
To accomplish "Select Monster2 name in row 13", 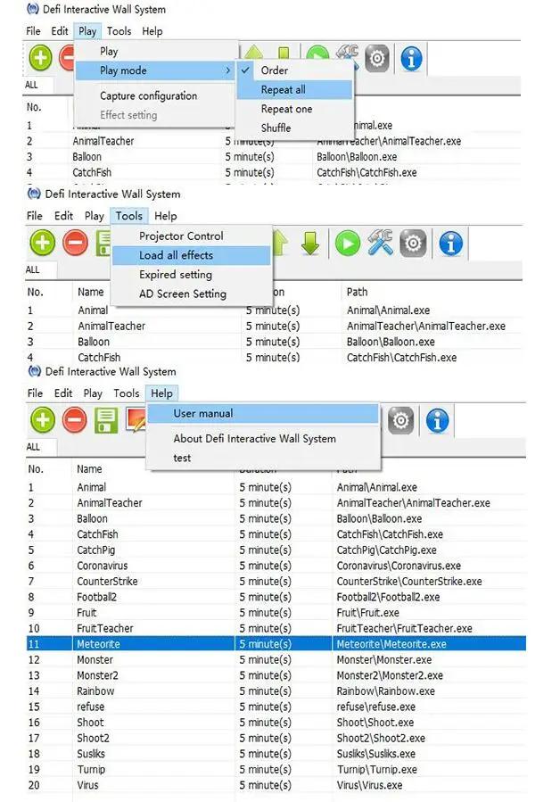I will click(97, 675).
